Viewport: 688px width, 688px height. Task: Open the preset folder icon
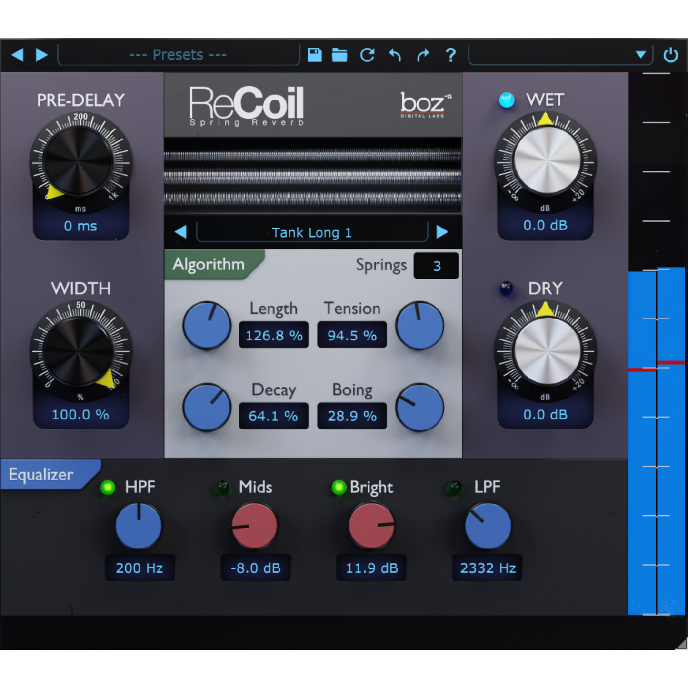click(339, 55)
